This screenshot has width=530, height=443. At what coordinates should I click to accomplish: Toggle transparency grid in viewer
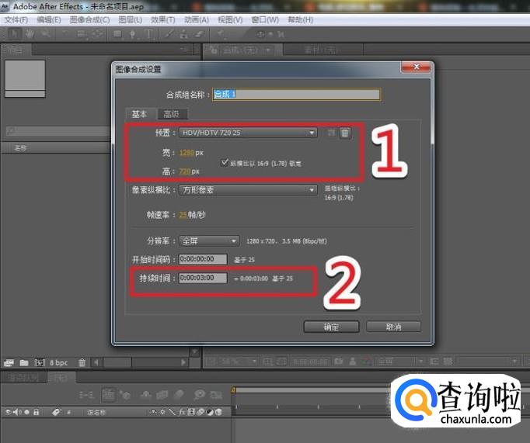click(x=448, y=362)
